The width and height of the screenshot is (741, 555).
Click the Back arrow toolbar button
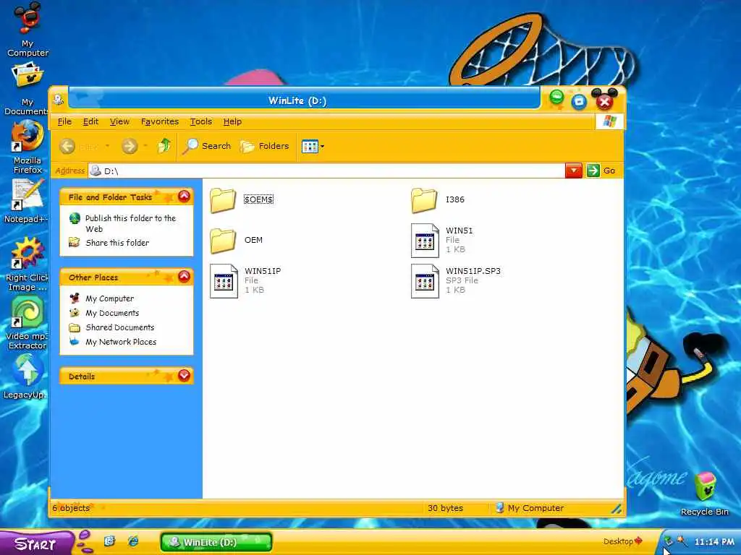pyautogui.click(x=67, y=146)
